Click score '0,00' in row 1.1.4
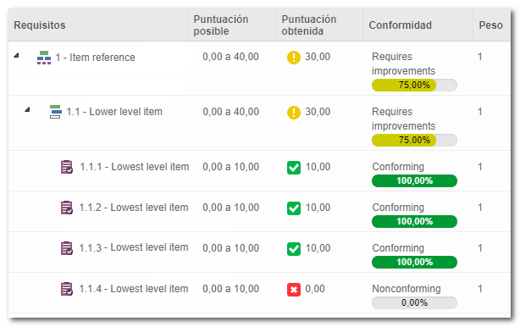Screen dimensions: 520x327 click(315, 289)
